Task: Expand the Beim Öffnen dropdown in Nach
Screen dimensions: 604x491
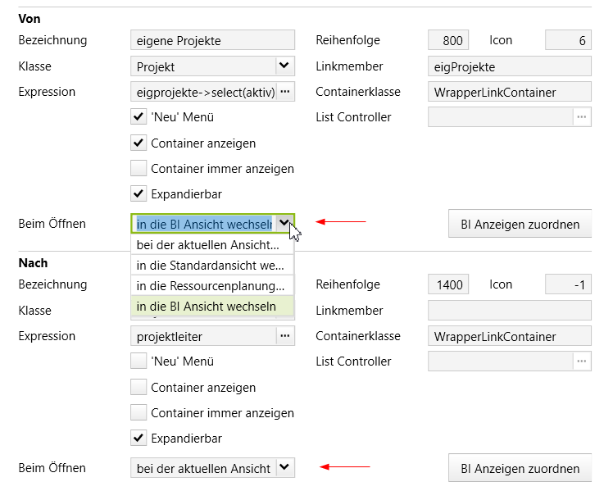Action: pyautogui.click(x=284, y=468)
